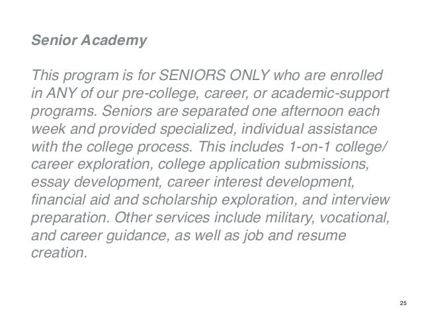Click the words career interest development
422x317 pixels.
(259, 183)
